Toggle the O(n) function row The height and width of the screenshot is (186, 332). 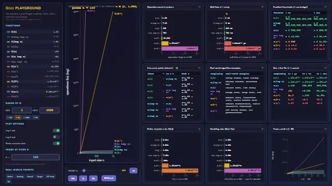click(33, 52)
